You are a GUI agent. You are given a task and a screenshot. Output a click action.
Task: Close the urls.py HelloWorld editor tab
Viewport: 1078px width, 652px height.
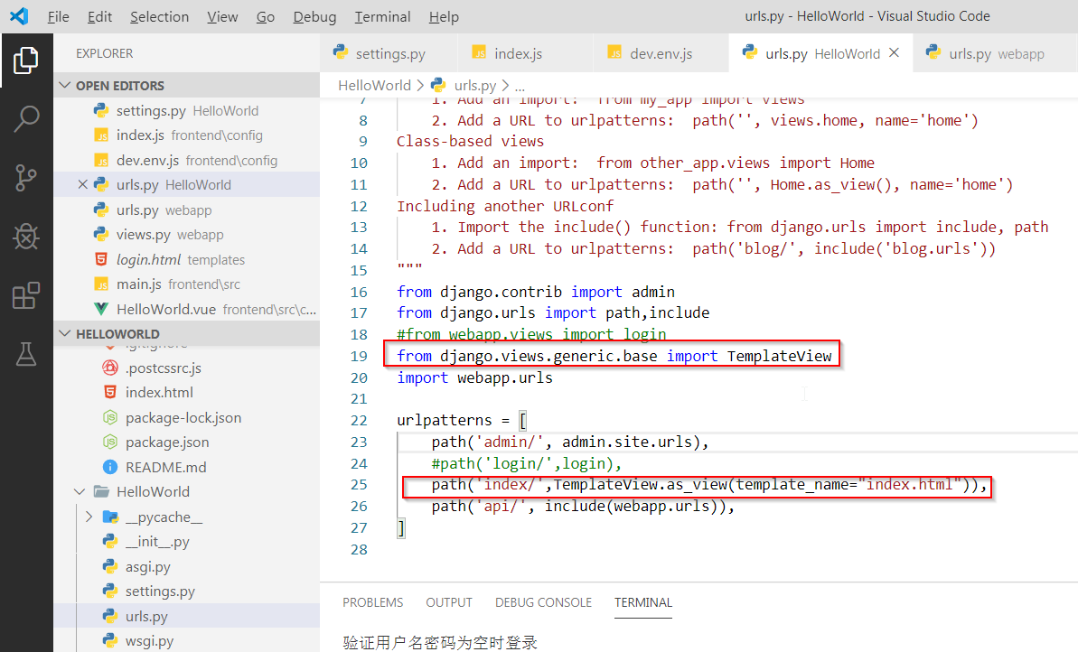(894, 52)
